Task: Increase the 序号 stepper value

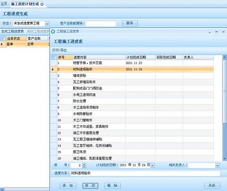Action: [84, 164]
